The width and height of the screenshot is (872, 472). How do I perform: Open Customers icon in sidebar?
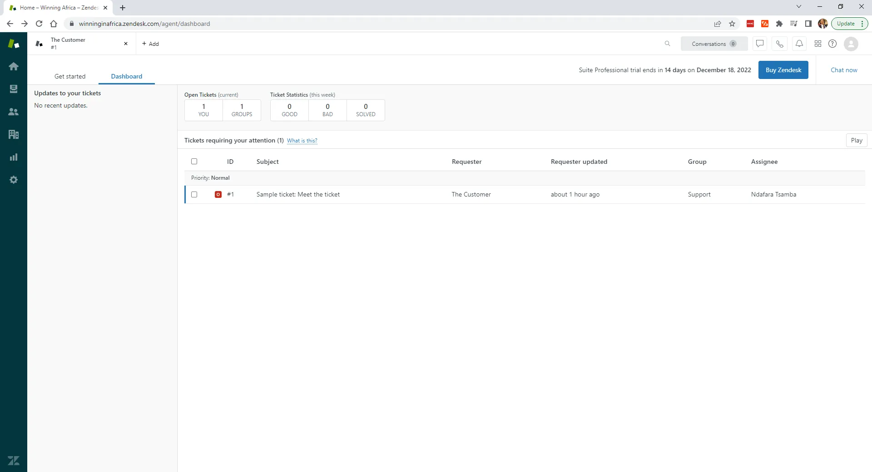14,112
